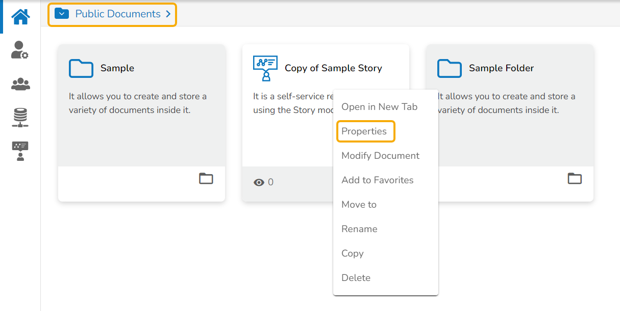This screenshot has width=620, height=311.
Task: Click folder icon at bottom of Sample card
Action: (x=206, y=179)
